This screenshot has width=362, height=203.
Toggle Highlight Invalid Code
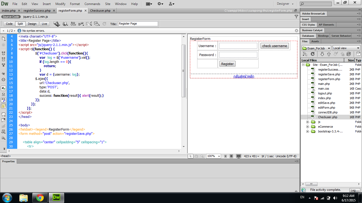pyautogui.click(x=3, y=94)
